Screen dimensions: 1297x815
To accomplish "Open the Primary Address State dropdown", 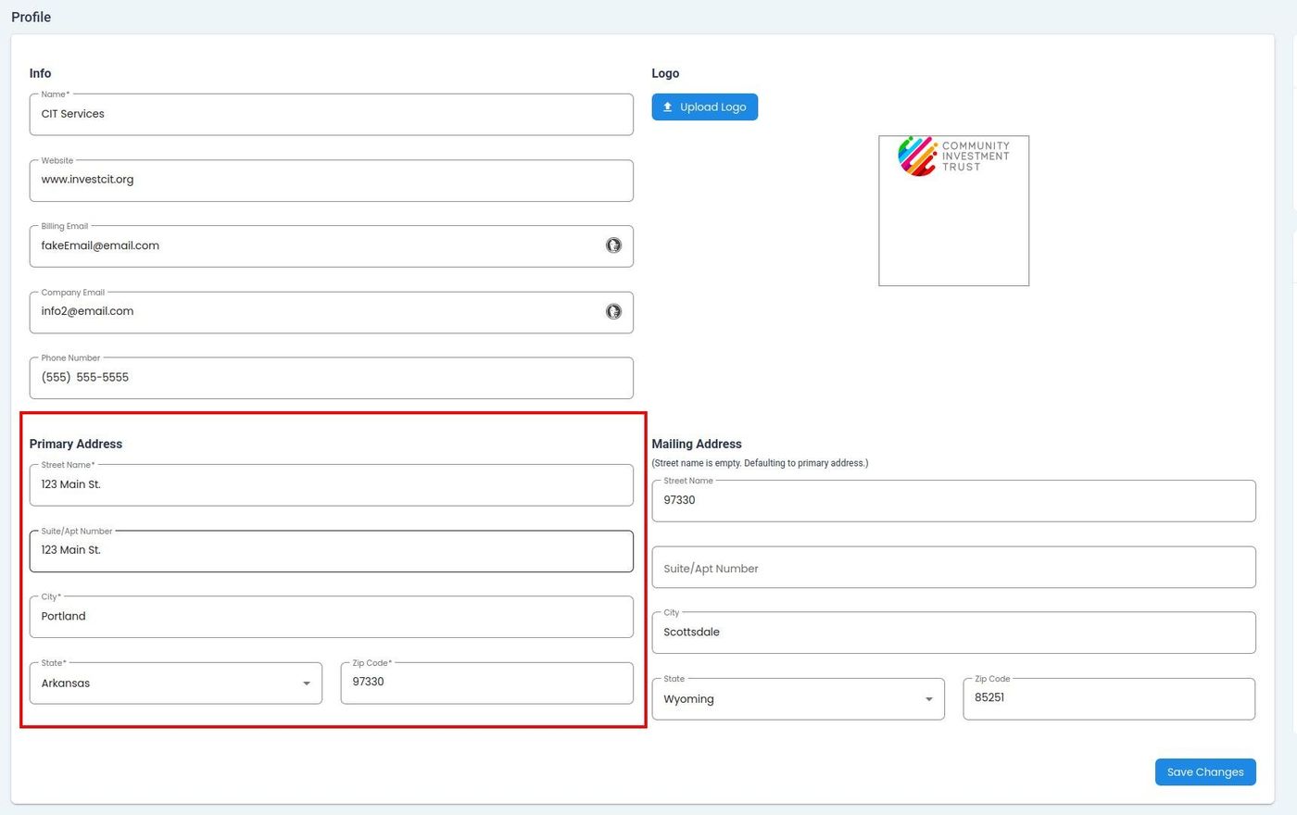I will click(175, 683).
